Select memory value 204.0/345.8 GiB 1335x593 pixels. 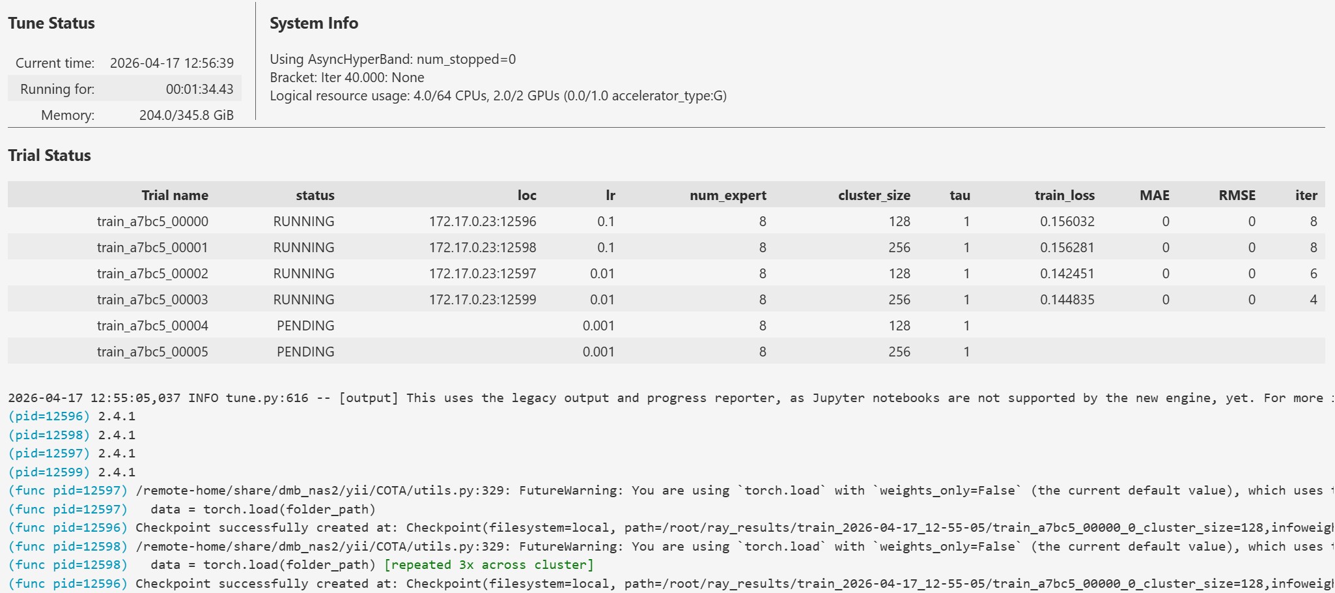(186, 115)
